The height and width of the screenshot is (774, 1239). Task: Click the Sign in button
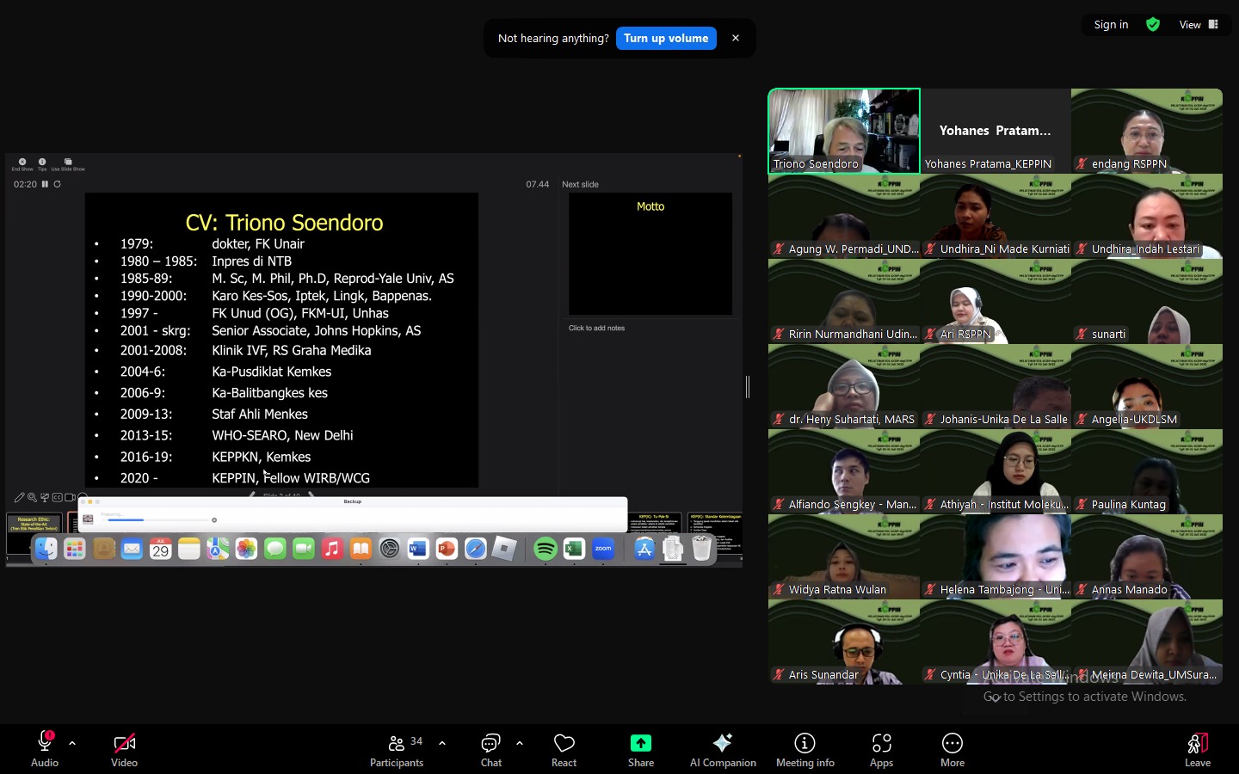click(x=1111, y=25)
